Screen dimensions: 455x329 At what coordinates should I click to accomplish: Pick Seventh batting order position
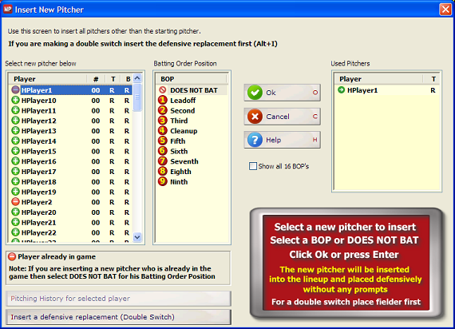click(184, 161)
